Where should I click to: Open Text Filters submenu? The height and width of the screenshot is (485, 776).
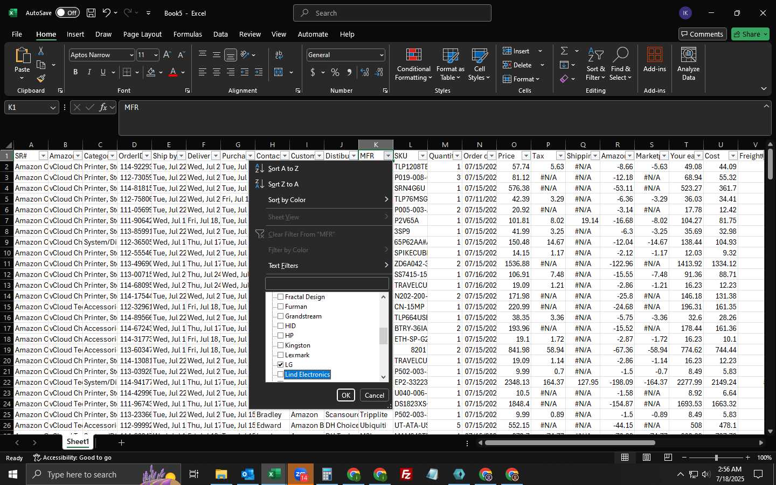321,266
